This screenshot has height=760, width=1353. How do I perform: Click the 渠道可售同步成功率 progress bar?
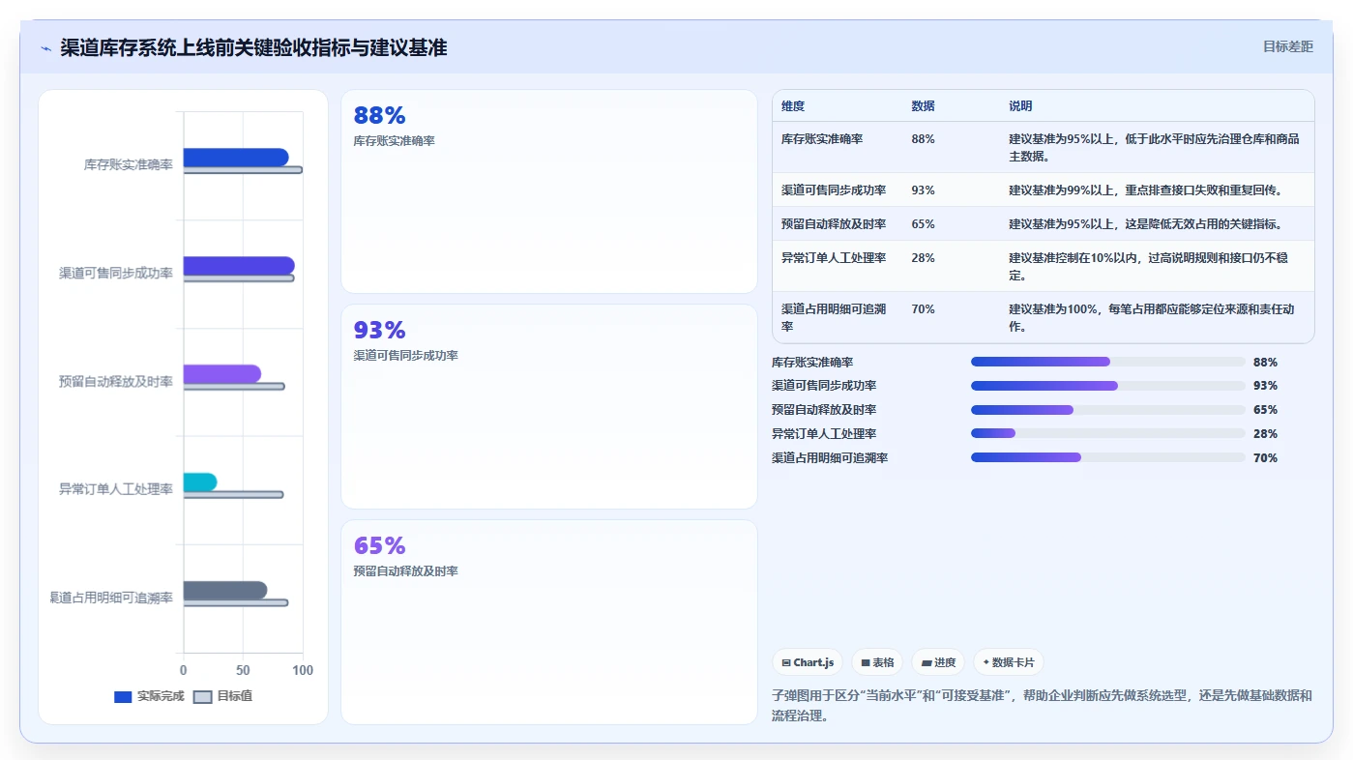point(1108,386)
